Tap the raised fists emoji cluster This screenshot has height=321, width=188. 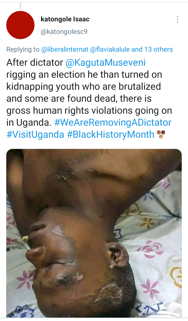coord(161,134)
